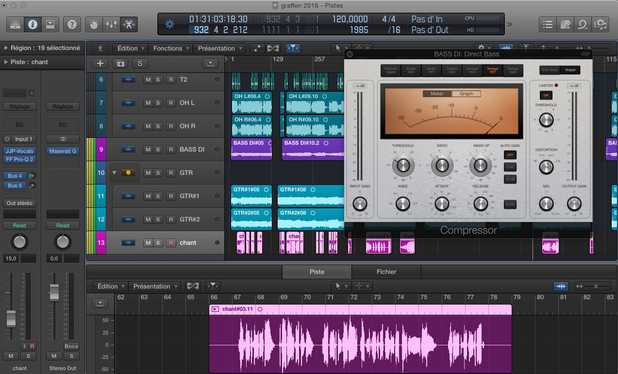Turn off the compressor Limiter ON button
The image size is (618, 374).
click(546, 95)
